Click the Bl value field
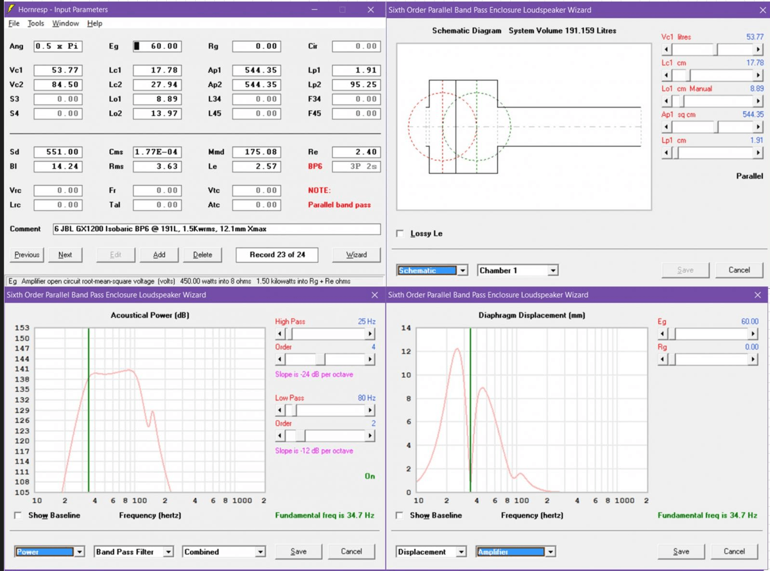Viewport: 770px width, 571px height. (58, 166)
